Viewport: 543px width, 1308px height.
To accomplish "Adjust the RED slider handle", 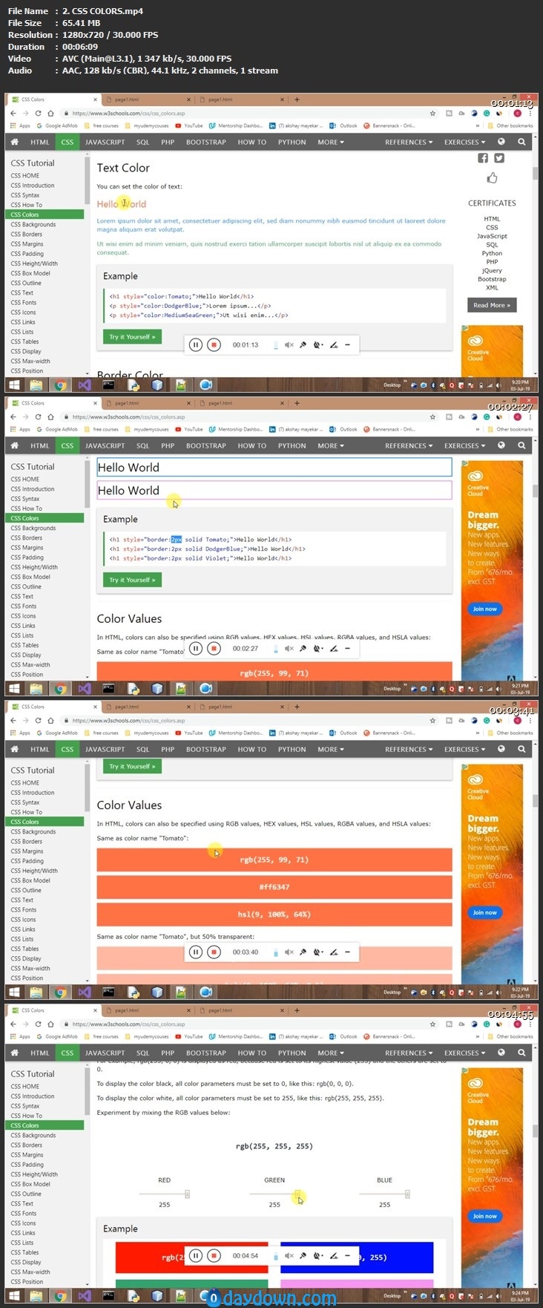I will (187, 1194).
